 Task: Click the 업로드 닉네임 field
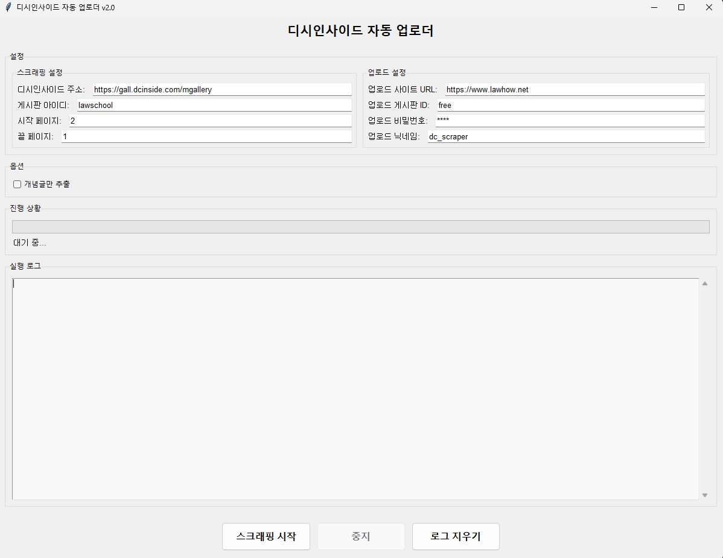pyautogui.click(x=565, y=136)
